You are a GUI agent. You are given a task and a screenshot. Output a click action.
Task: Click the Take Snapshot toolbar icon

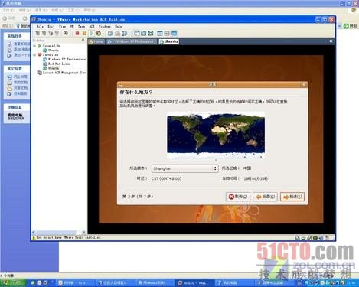[x=110, y=34]
